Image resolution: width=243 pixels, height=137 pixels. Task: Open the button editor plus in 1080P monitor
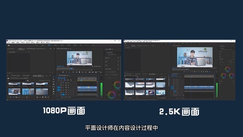(101, 72)
